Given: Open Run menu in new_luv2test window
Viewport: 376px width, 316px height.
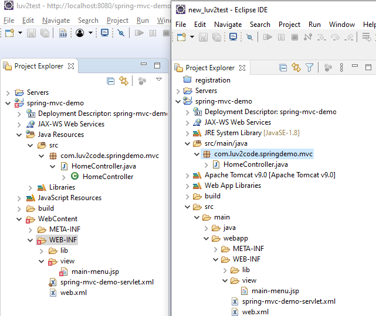Looking at the screenshot, I should click(314, 25).
